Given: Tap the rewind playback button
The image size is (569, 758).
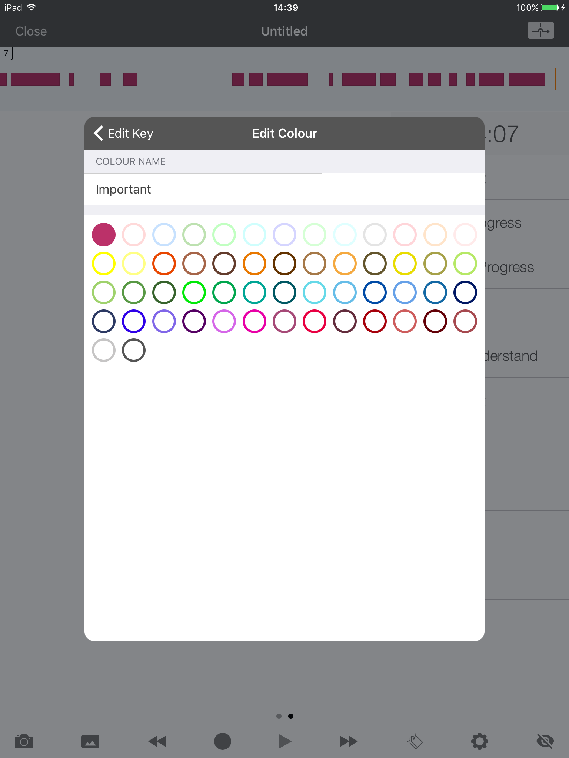Looking at the screenshot, I should click(x=157, y=741).
